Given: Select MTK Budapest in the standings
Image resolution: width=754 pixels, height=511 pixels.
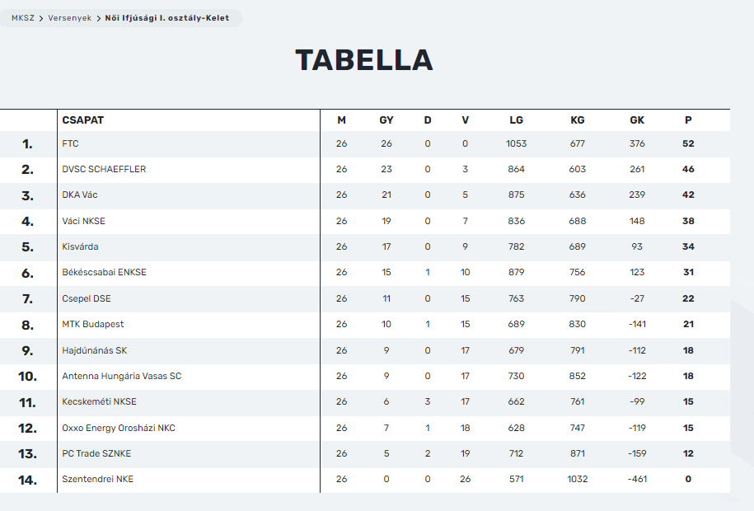Looking at the screenshot, I should [x=93, y=324].
